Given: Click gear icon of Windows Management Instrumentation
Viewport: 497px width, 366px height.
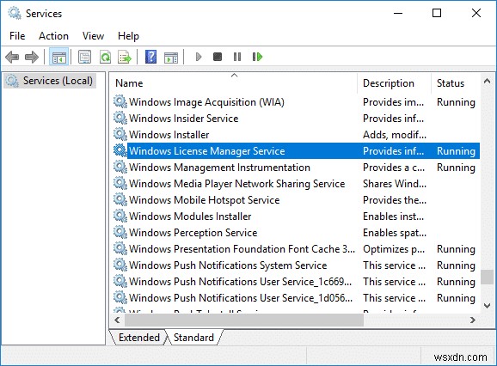Looking at the screenshot, I should tap(120, 167).
